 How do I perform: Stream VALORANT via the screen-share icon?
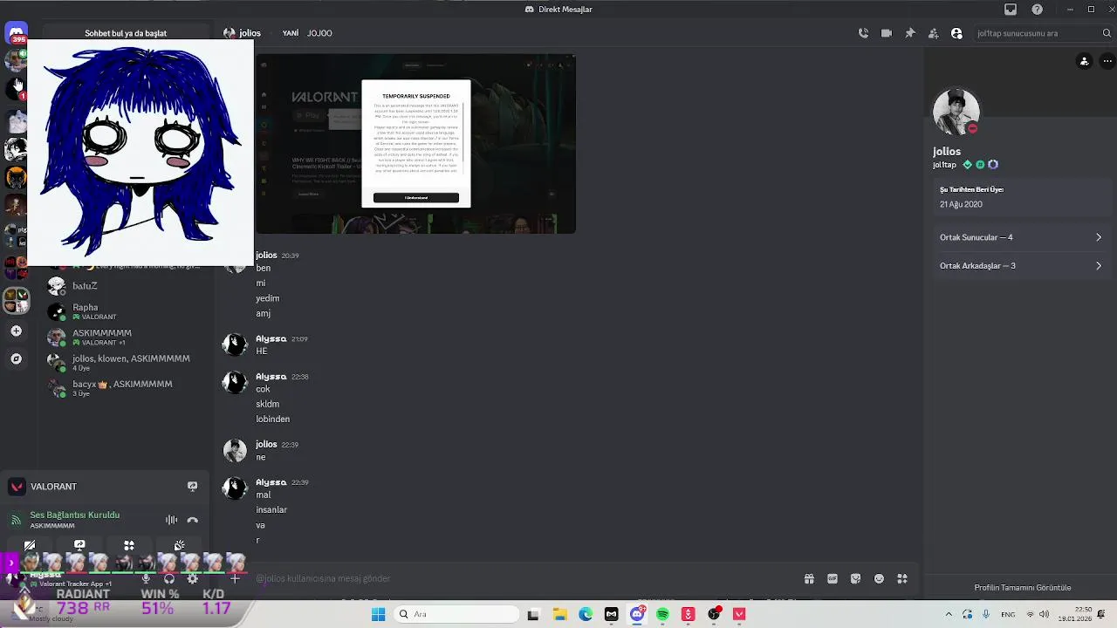(x=192, y=487)
